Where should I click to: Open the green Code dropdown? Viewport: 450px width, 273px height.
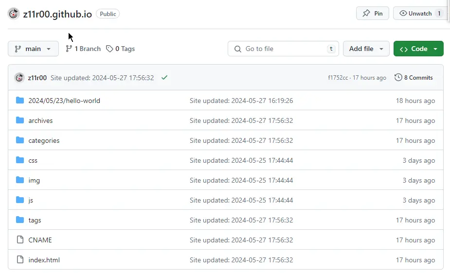pos(418,49)
